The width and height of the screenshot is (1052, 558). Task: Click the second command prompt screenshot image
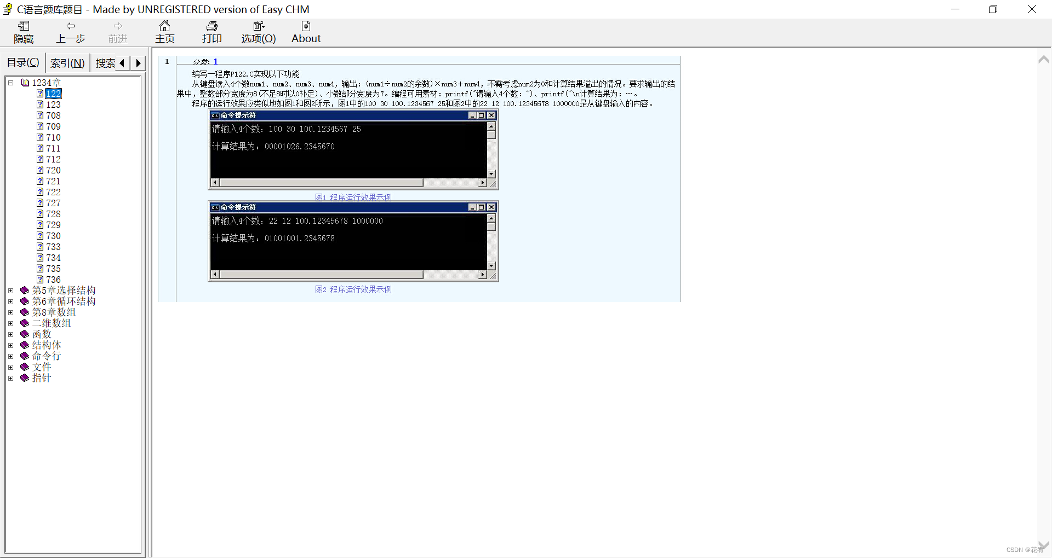click(x=353, y=242)
